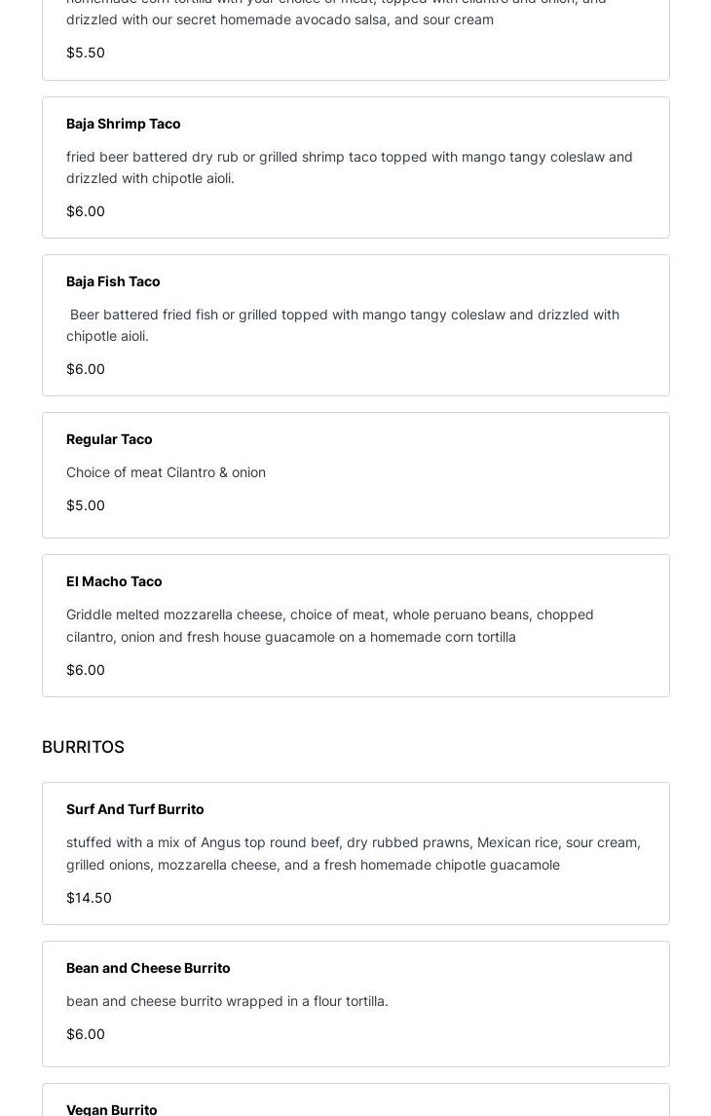Select the Bean and Cheese Burrito title
Screen dimensions: 711x1116
[x=148, y=968]
